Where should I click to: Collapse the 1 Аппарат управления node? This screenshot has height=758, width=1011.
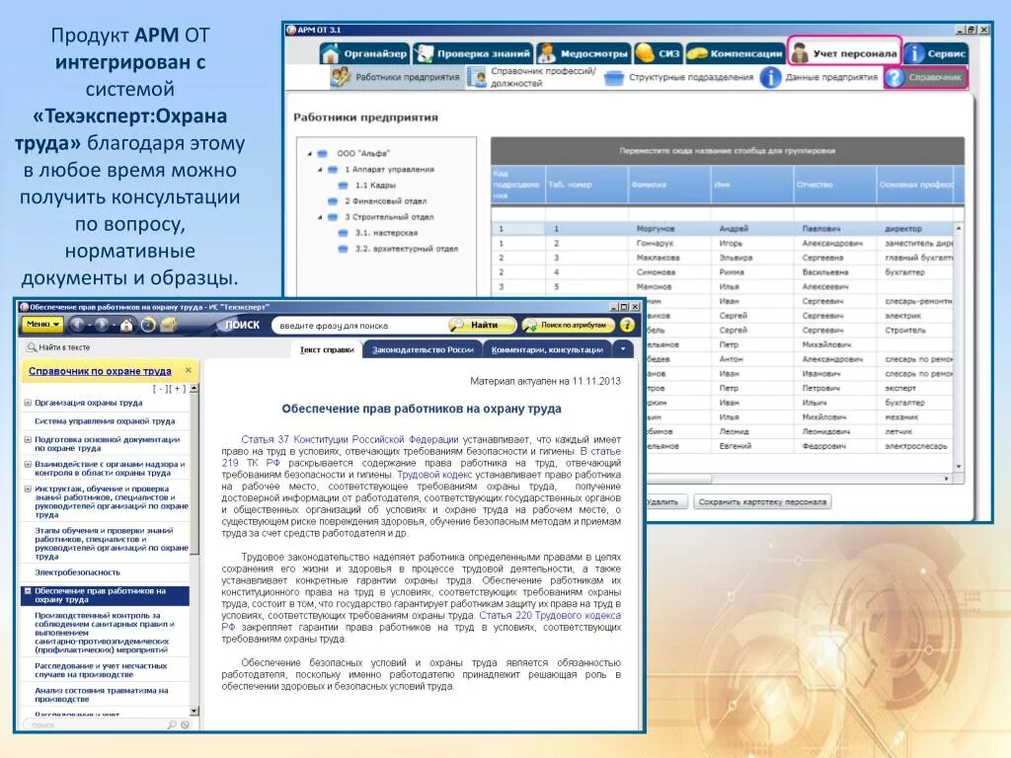[x=320, y=170]
